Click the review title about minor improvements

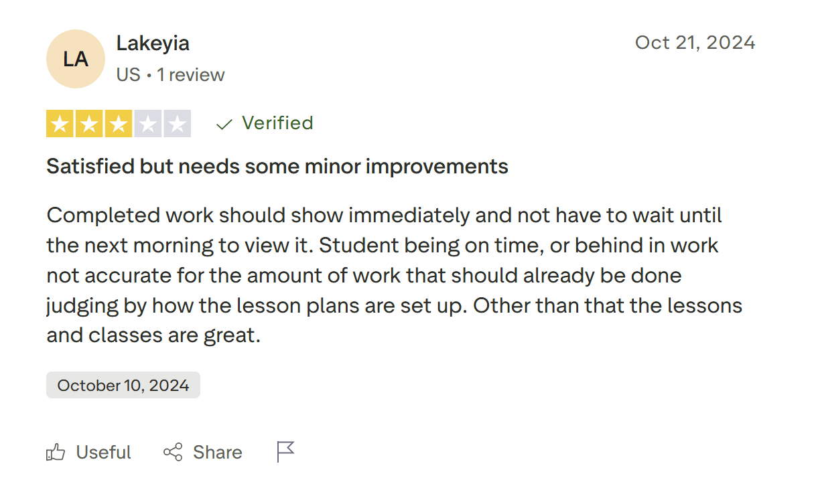(x=277, y=166)
